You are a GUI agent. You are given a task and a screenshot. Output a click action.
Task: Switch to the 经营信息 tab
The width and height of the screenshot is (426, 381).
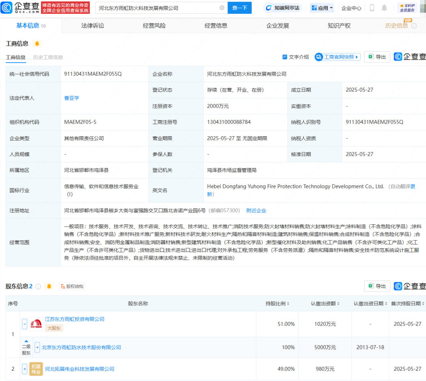pyautogui.click(x=216, y=26)
